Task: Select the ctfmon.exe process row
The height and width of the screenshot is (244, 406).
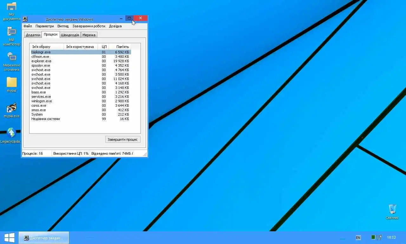Action: coord(81,57)
